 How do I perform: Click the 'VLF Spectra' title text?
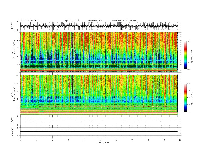29,20
